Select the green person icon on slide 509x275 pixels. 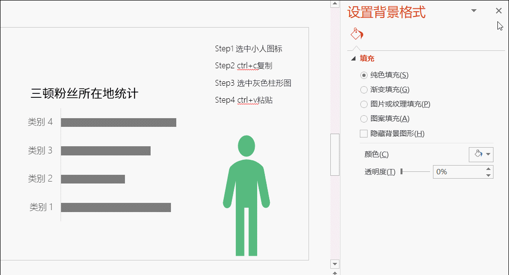246,194
